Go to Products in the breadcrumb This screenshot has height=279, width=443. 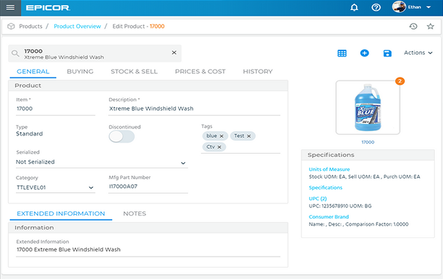coord(31,26)
